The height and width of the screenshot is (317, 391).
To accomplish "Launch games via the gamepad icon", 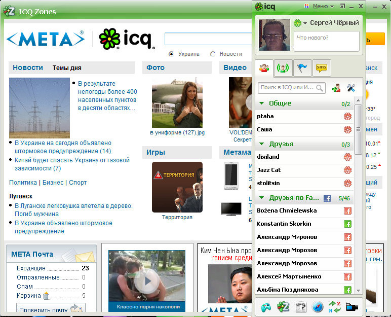I will point(266,307).
